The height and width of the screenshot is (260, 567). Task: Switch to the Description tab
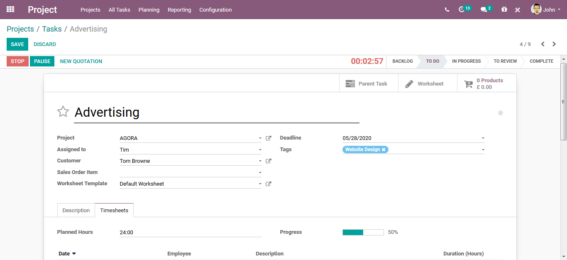coord(76,211)
